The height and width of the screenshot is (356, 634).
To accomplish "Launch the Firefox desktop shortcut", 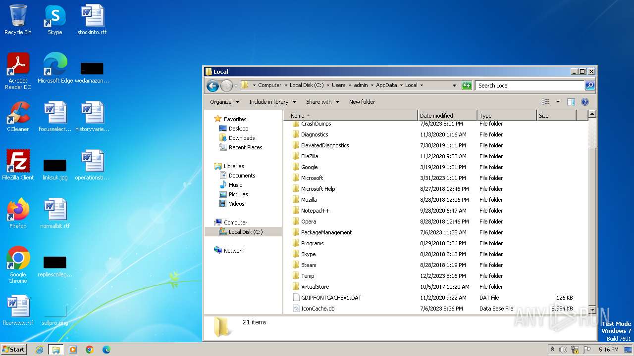I will (x=18, y=214).
